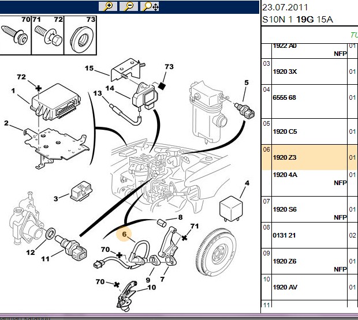Select callout number 1 for the ECU
The image size is (358, 320).
[13, 91]
